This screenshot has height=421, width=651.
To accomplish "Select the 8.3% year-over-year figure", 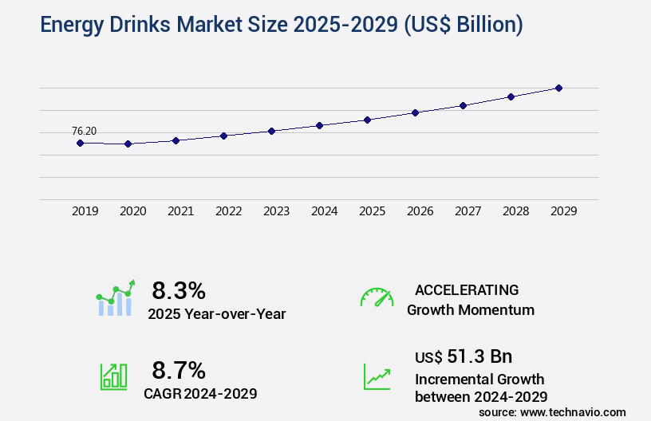I will 179,289.
